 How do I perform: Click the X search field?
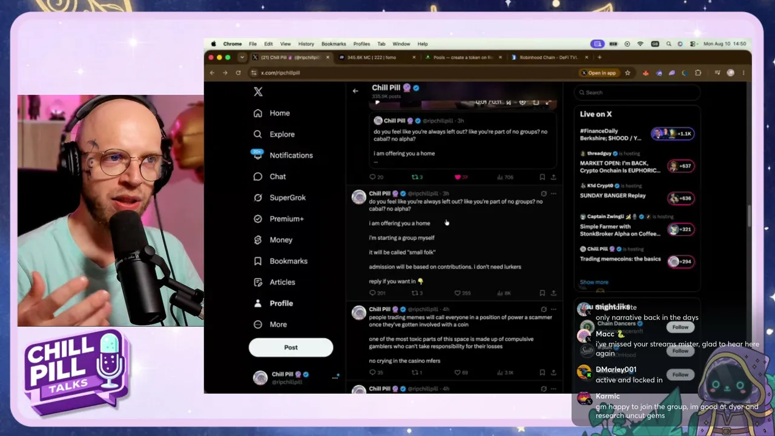pos(637,93)
